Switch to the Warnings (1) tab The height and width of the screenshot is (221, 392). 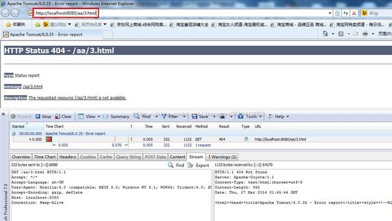[223, 157]
